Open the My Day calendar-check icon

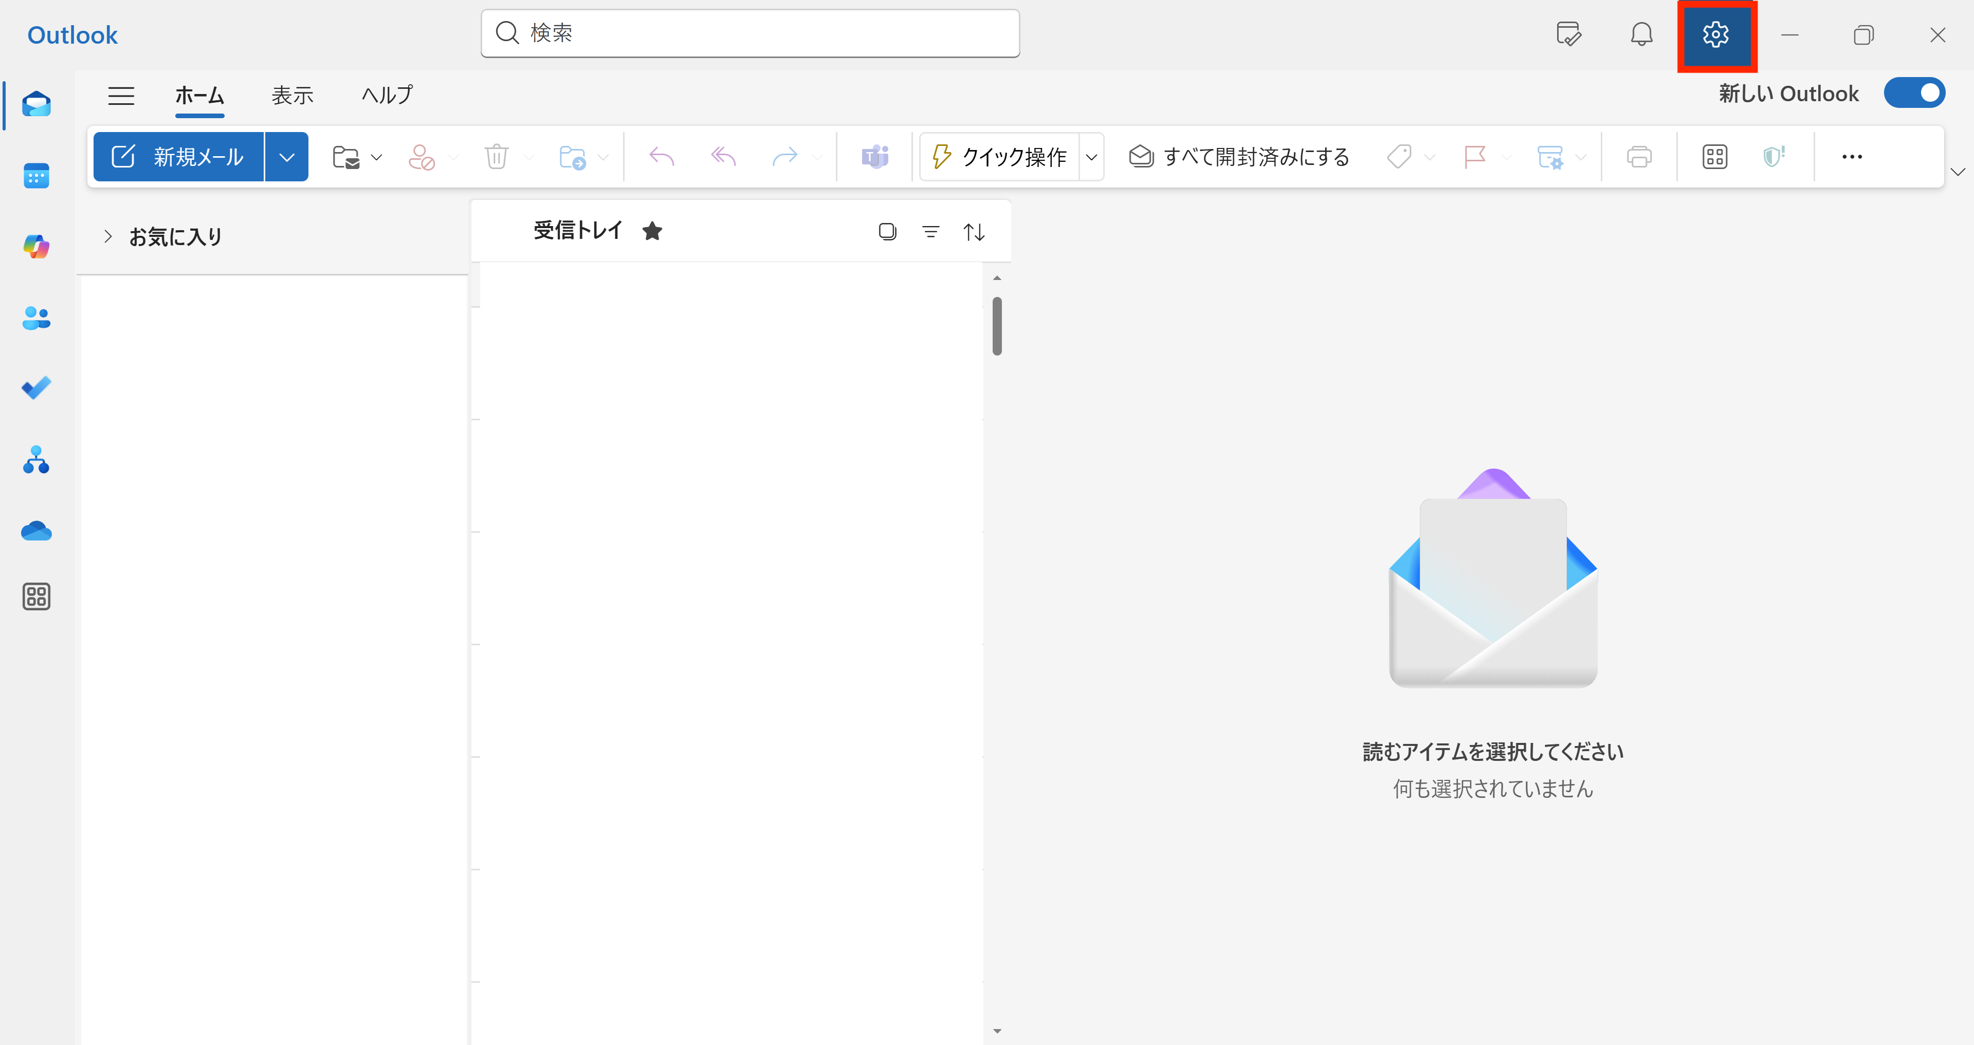coord(1568,34)
